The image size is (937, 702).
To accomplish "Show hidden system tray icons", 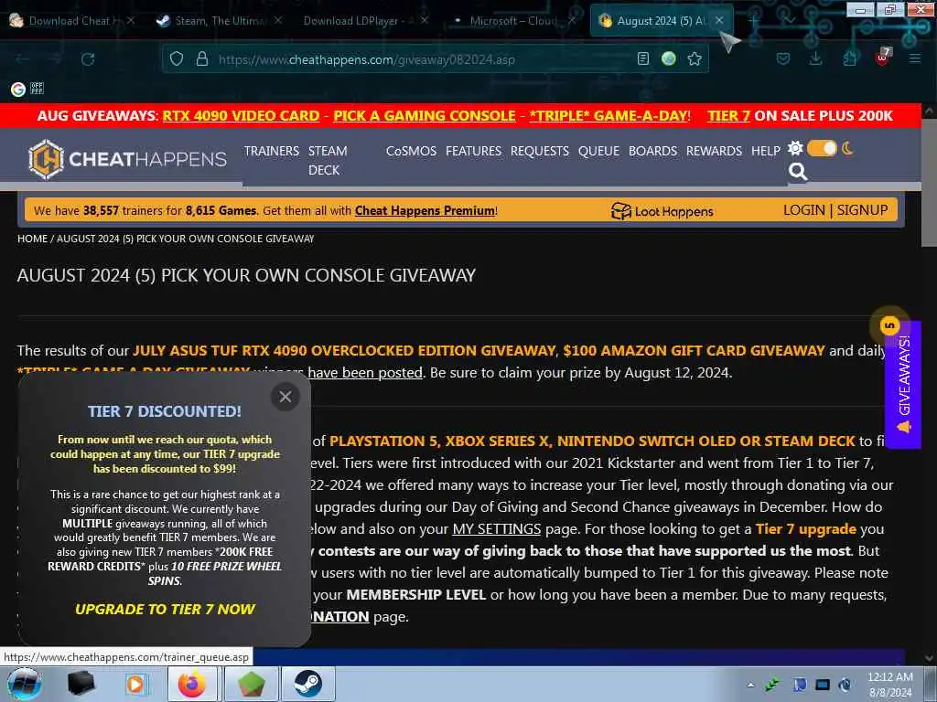I will click(x=750, y=685).
